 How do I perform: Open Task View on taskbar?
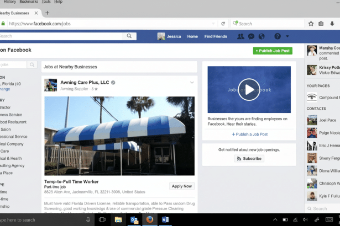coord(102,220)
